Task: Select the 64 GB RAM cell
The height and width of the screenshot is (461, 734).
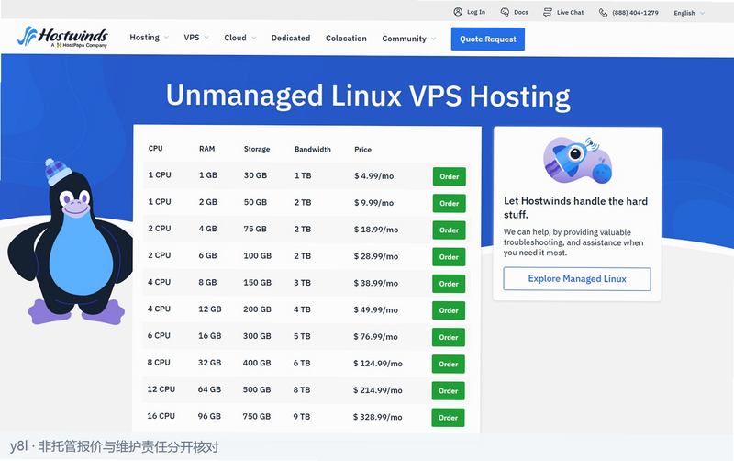Action: [209, 389]
